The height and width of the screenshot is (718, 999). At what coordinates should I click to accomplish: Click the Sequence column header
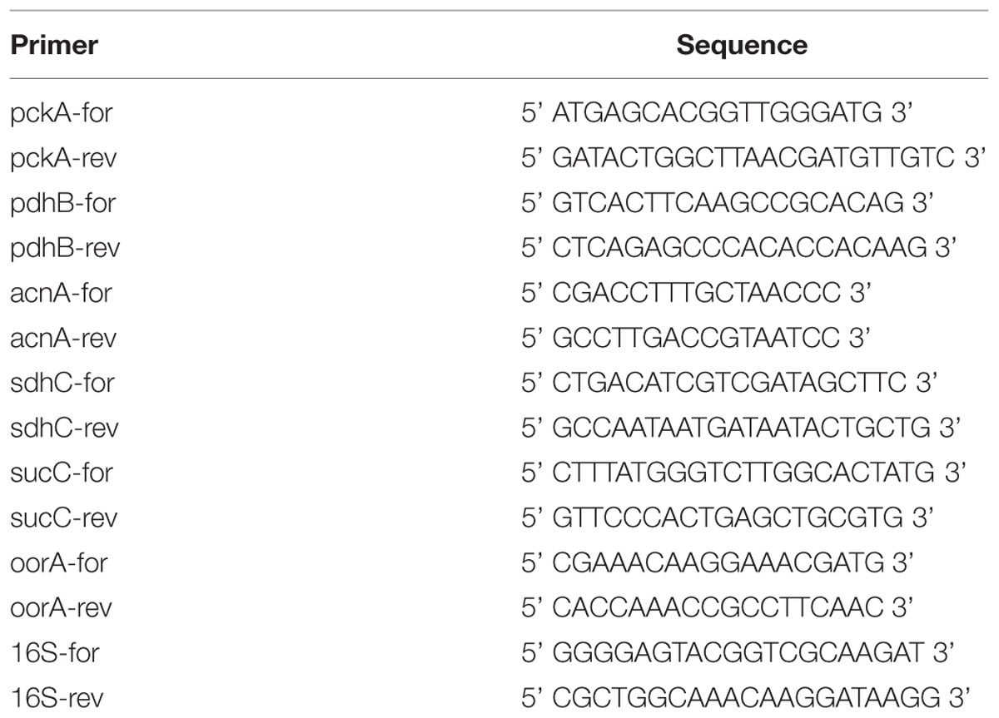pyautogui.click(x=742, y=44)
